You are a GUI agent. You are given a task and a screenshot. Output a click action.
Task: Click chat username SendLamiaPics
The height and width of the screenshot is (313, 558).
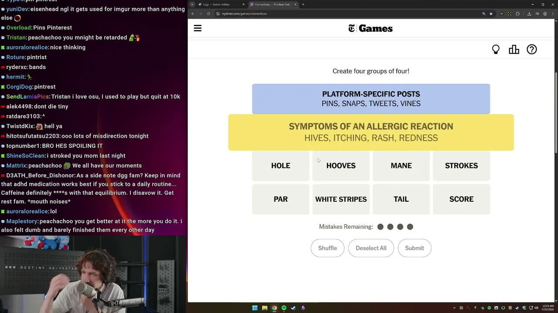tap(27, 97)
